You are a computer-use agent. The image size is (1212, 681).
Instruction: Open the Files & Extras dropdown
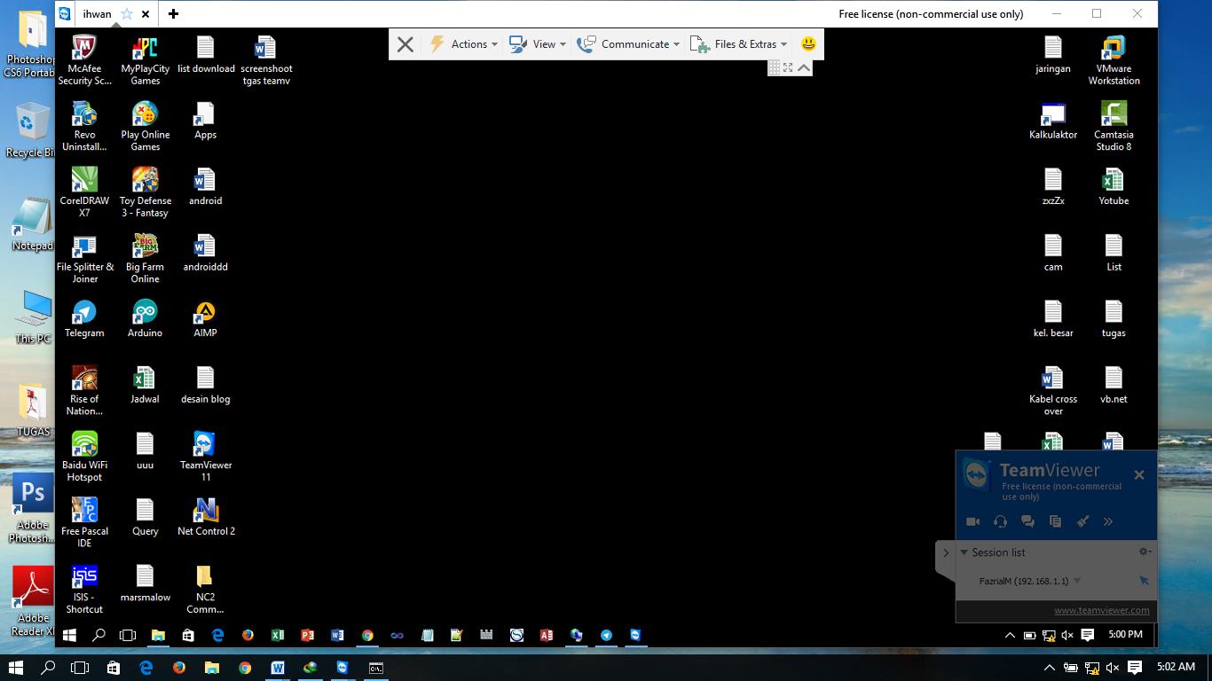739,43
